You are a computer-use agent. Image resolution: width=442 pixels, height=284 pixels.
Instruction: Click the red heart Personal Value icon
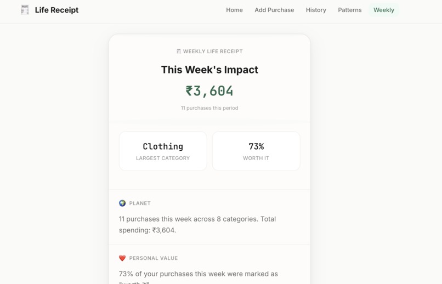(x=122, y=258)
